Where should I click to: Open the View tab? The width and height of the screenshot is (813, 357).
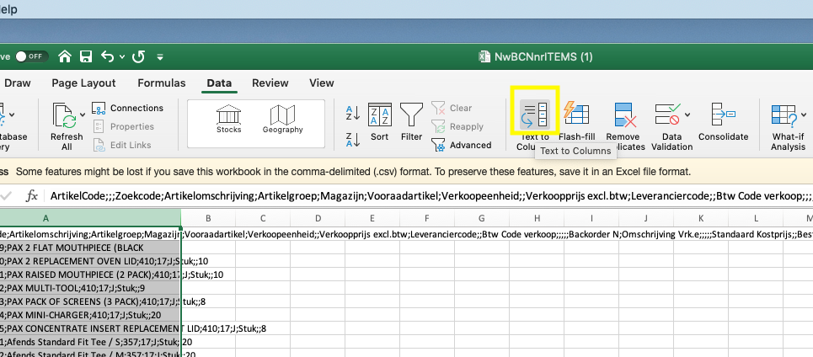(322, 83)
